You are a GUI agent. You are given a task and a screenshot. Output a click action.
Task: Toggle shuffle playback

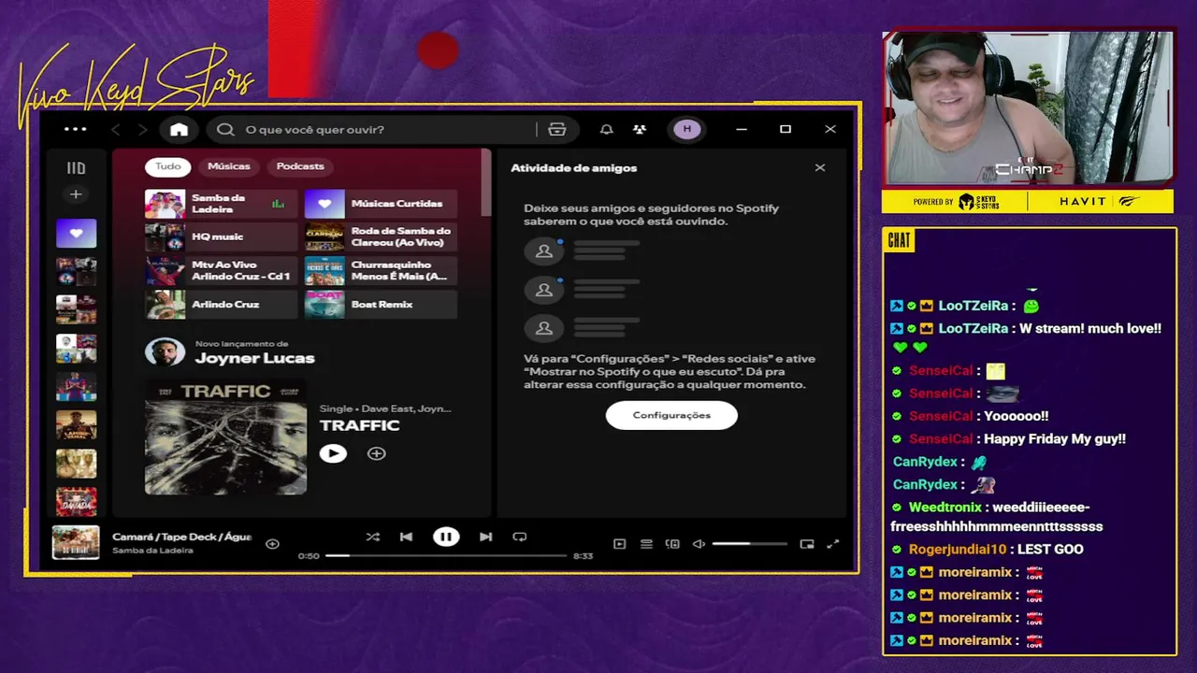click(373, 537)
